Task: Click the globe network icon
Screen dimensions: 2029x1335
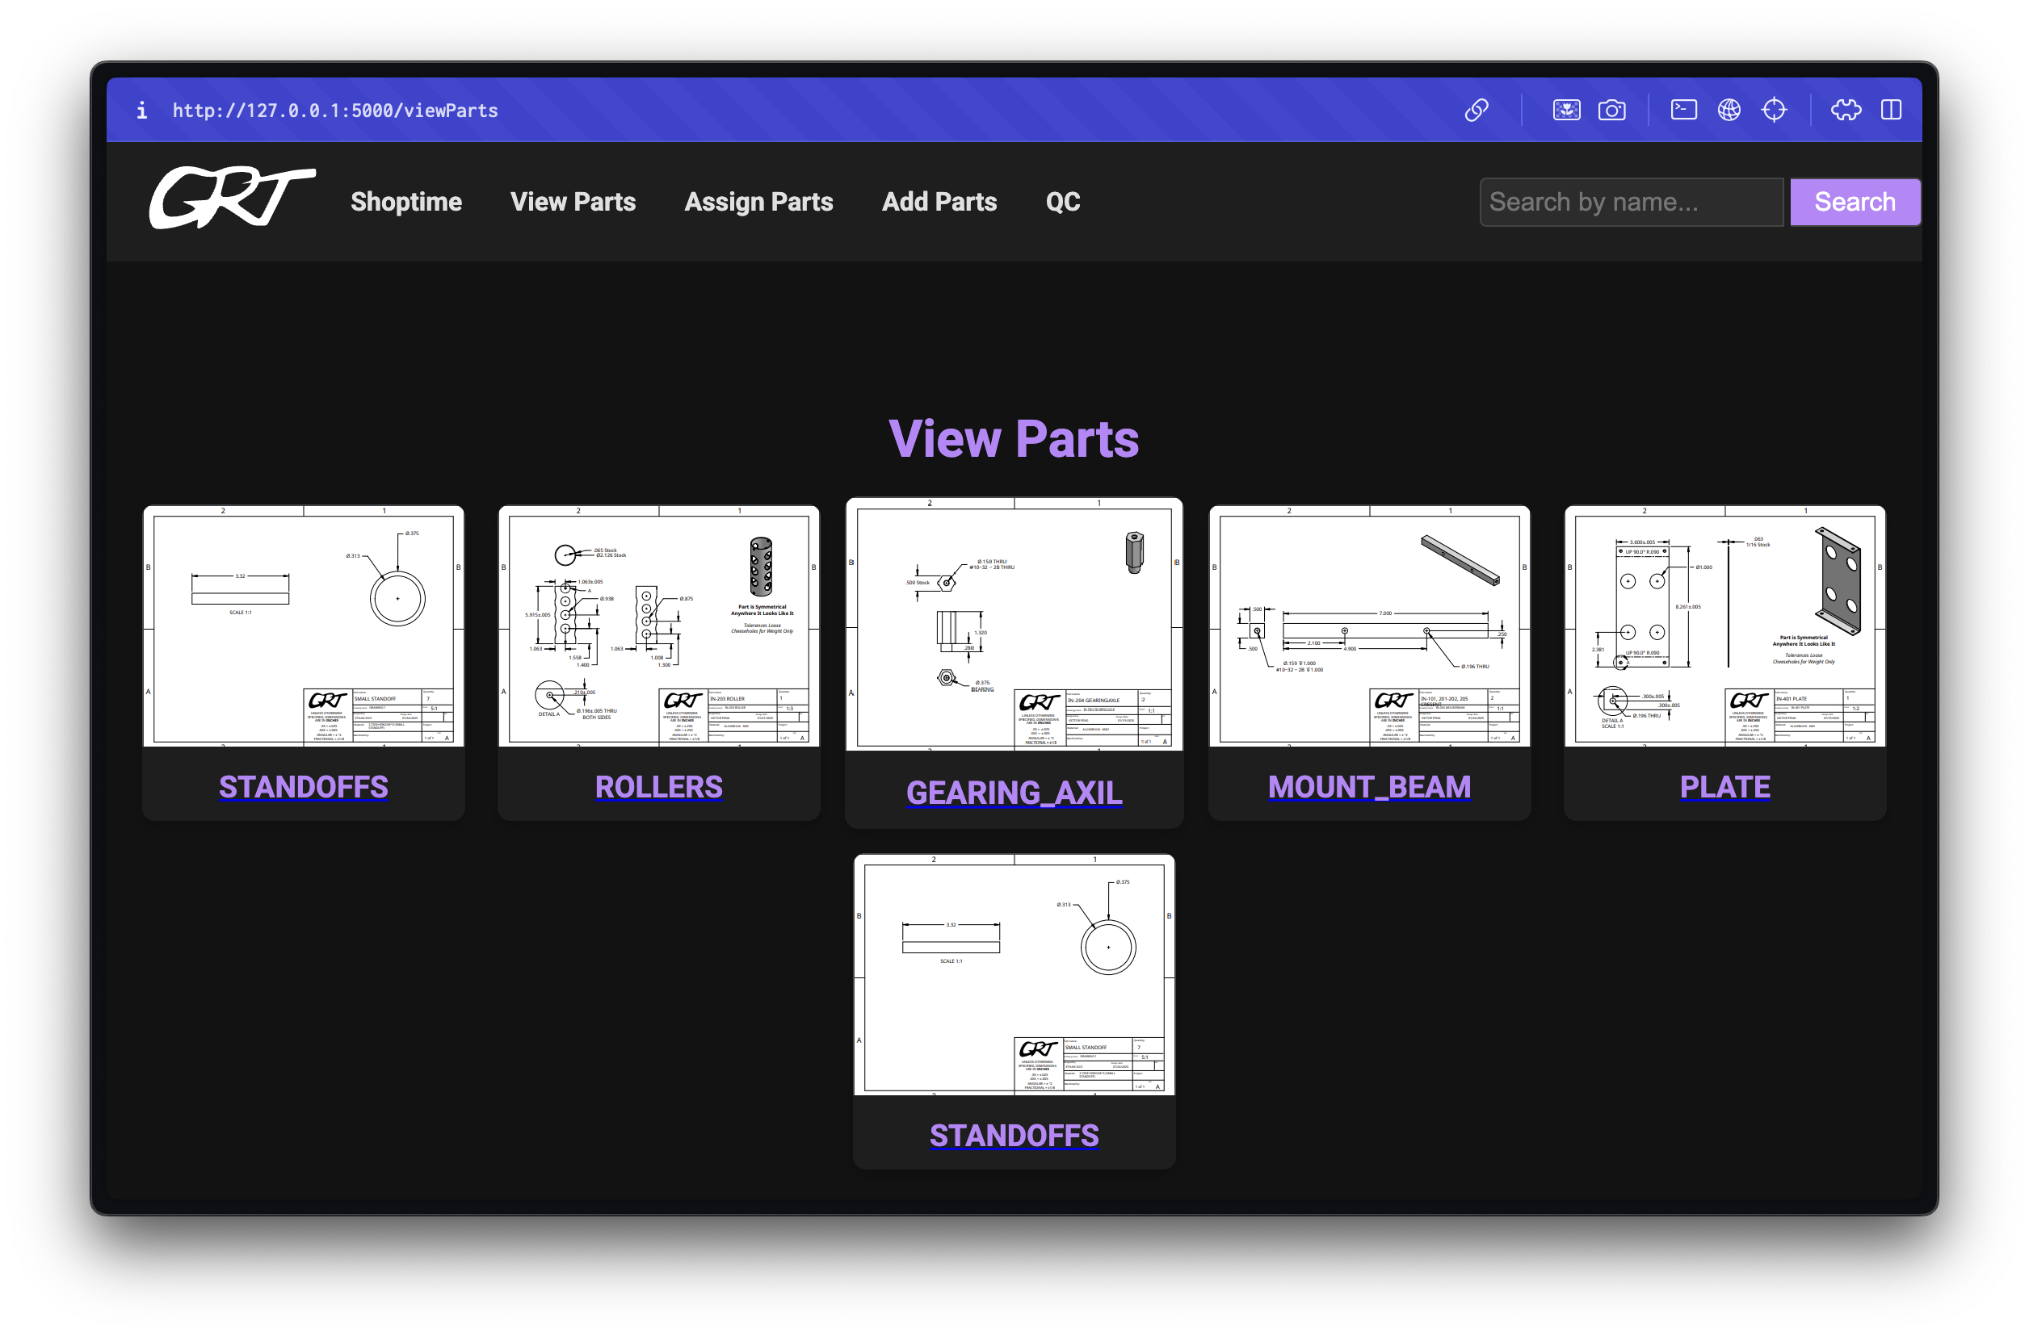Action: pos(1729,110)
